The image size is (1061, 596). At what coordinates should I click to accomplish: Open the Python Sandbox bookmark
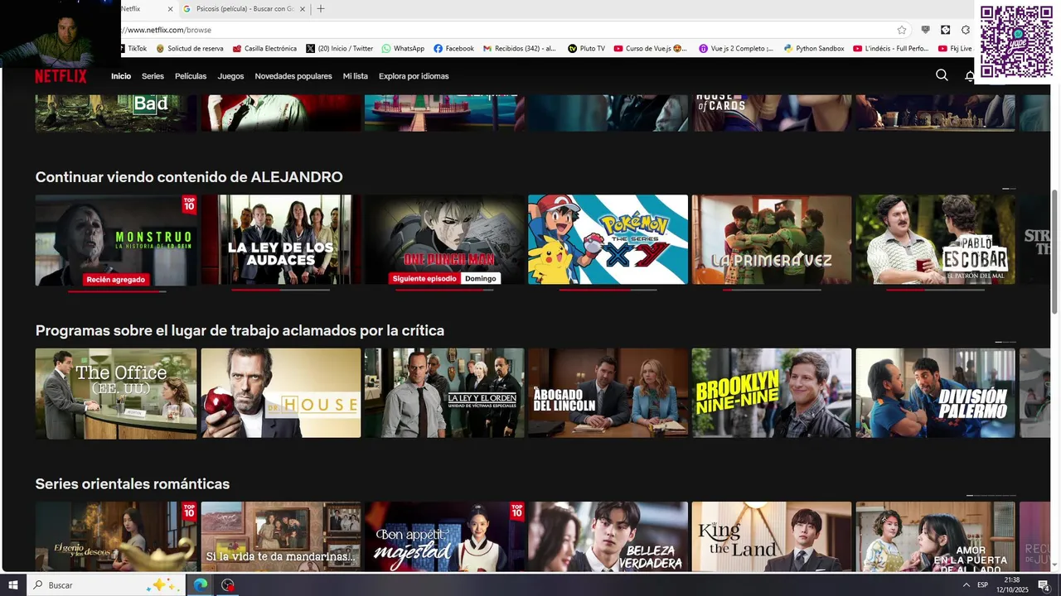[814, 49]
